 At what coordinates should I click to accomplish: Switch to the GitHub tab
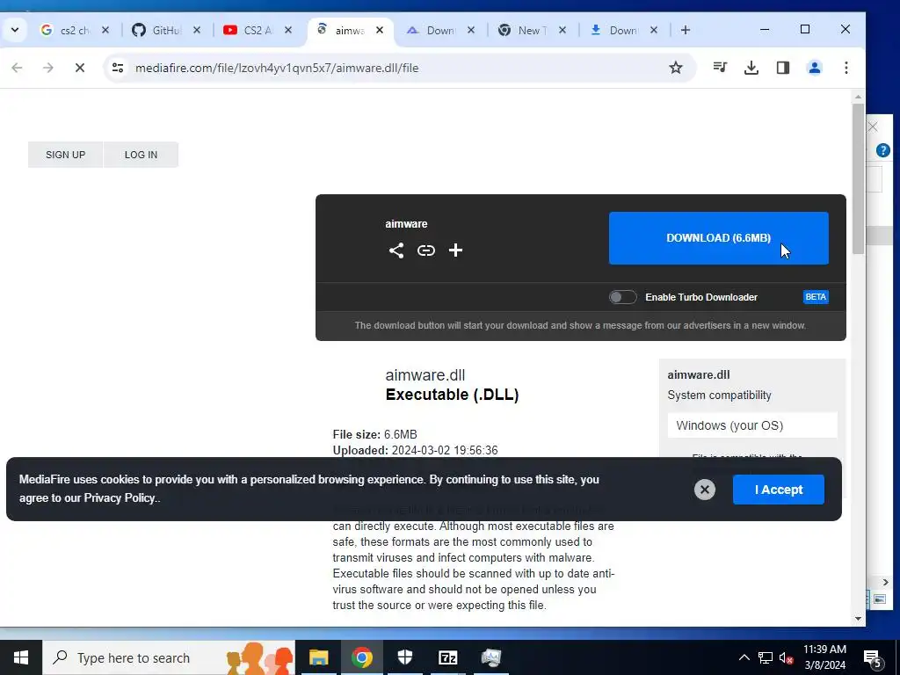(166, 30)
